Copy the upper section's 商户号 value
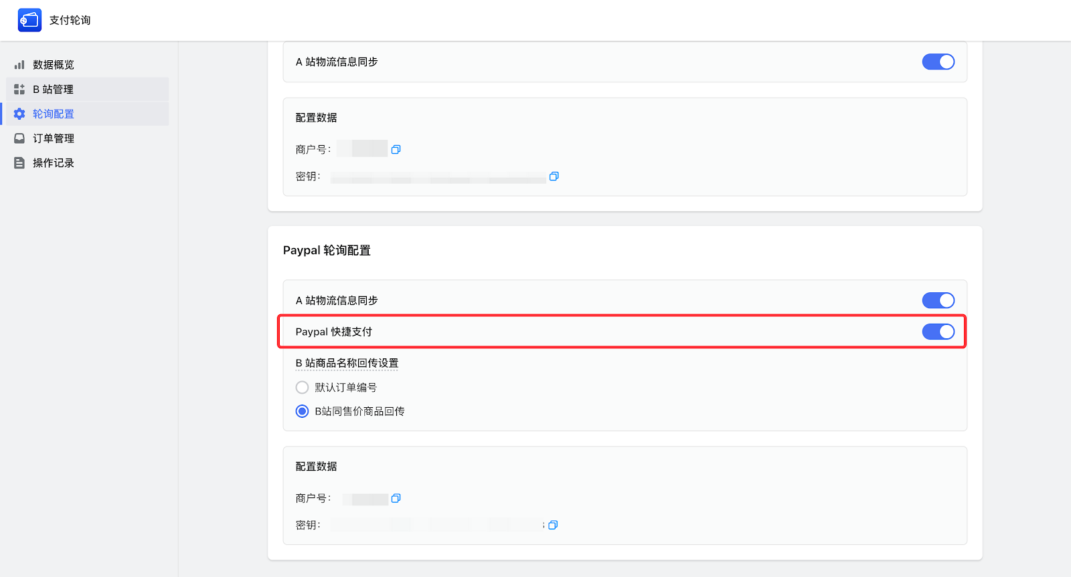The image size is (1071, 577). pyautogui.click(x=396, y=150)
